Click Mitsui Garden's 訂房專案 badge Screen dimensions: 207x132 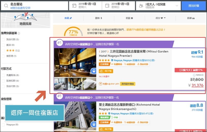[105, 64]
